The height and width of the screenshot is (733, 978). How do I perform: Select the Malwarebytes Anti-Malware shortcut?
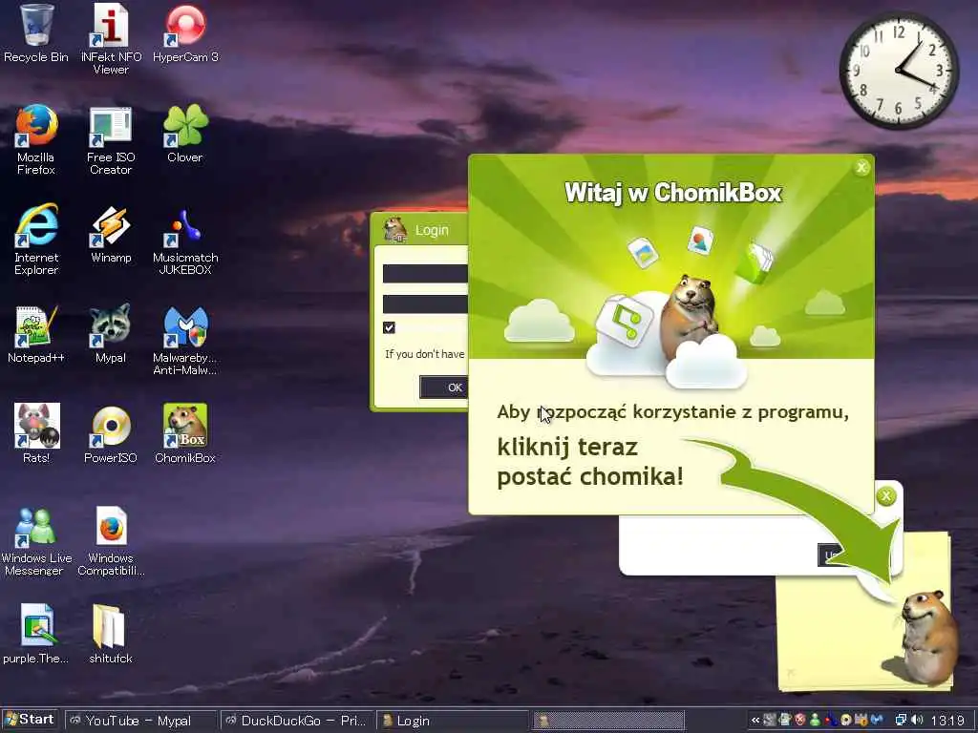click(185, 340)
